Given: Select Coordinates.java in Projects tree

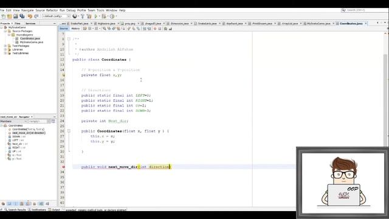Looking at the screenshot, I should pos(30,38).
